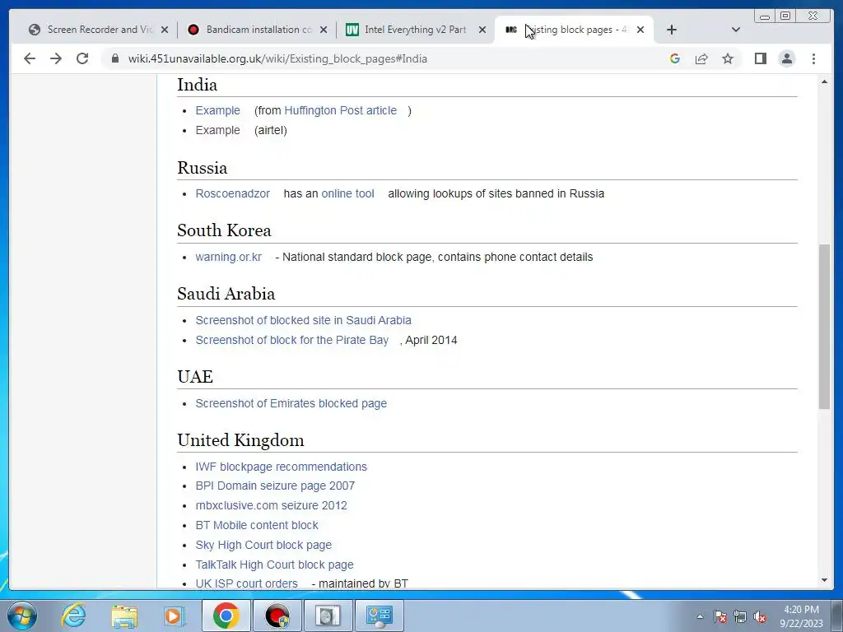Click the page vertical scrollbar thumb
The image size is (843, 632).
tap(824, 327)
